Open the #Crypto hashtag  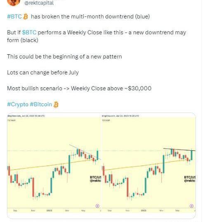[18, 104]
